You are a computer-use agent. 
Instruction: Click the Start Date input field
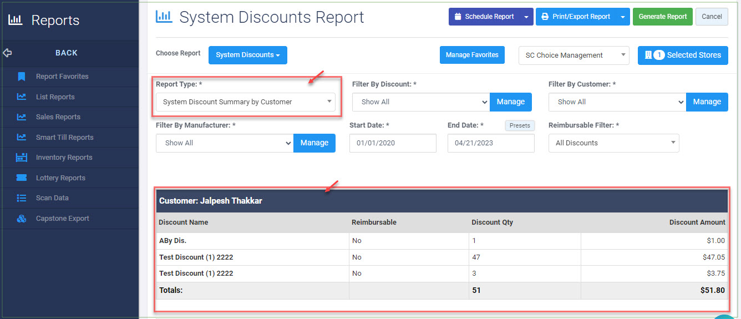click(393, 143)
